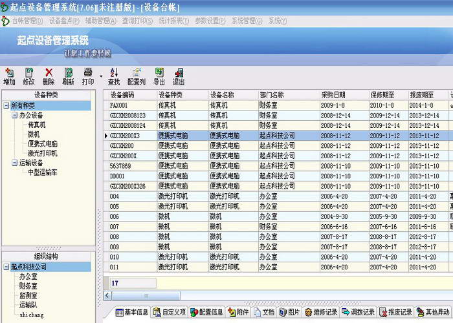Click the 修改 edit toolbar icon
Screen dimensions: 453x323
[29, 72]
